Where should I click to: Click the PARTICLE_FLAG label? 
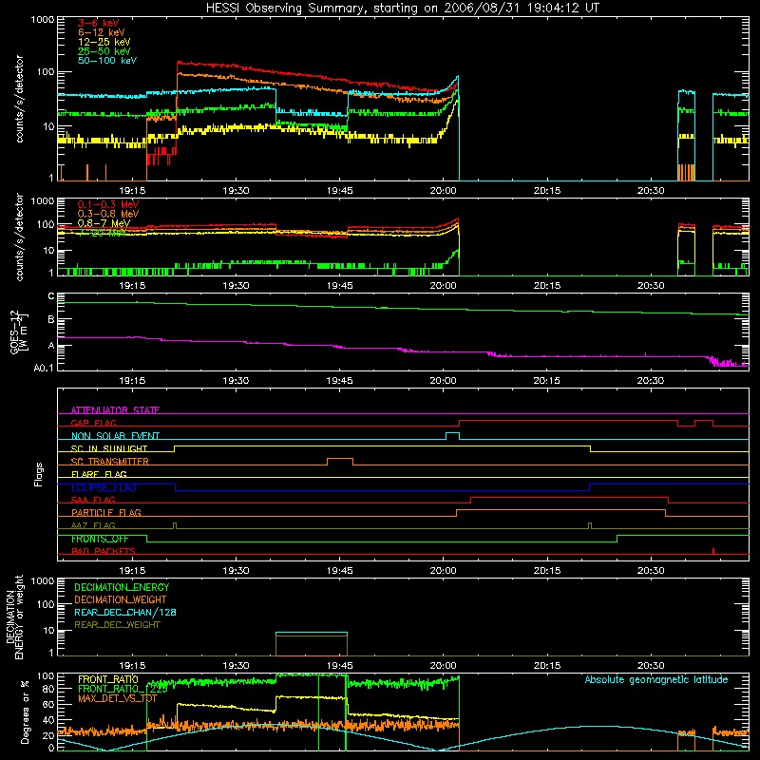pyautogui.click(x=106, y=512)
